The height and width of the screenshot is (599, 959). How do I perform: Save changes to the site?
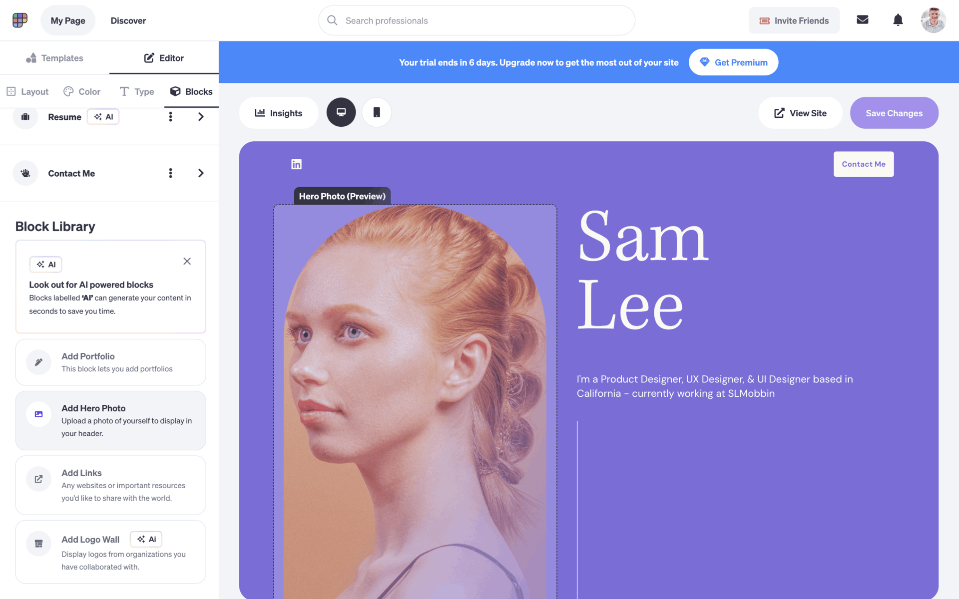click(x=894, y=113)
